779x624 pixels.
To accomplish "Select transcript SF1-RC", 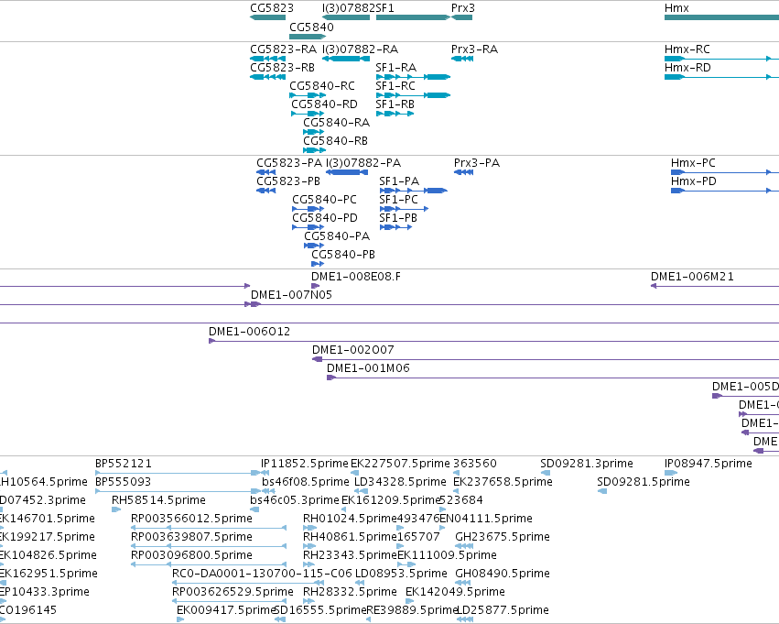I will pyautogui.click(x=395, y=86).
